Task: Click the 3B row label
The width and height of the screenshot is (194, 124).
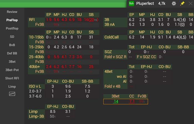Action: [x=107, y=20]
